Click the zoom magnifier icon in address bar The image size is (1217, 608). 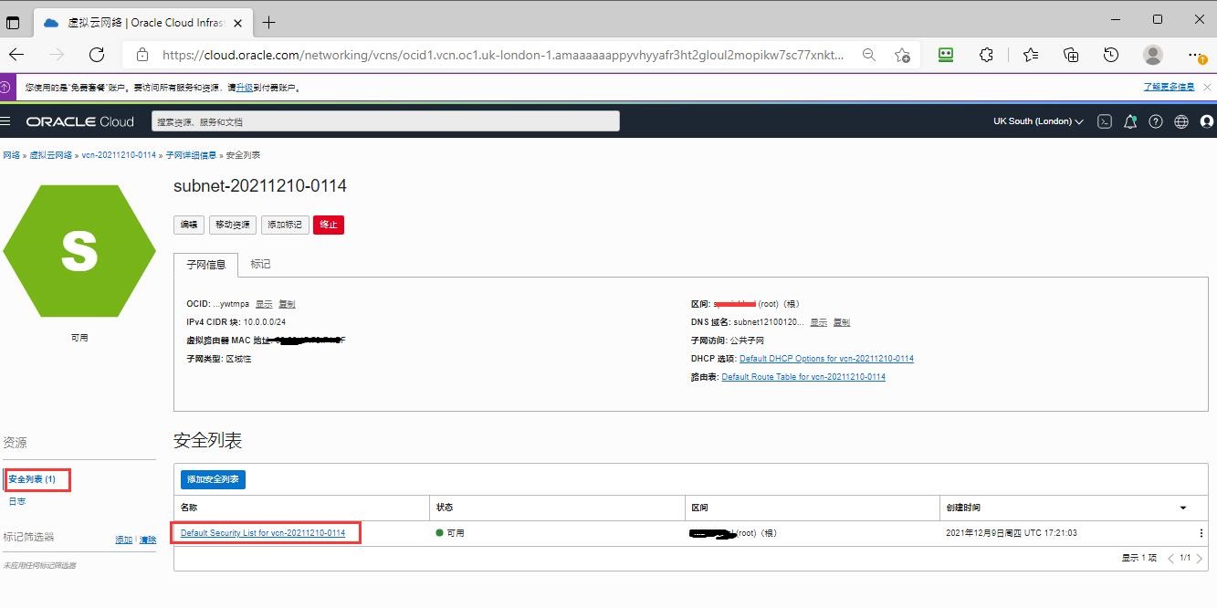(x=869, y=55)
